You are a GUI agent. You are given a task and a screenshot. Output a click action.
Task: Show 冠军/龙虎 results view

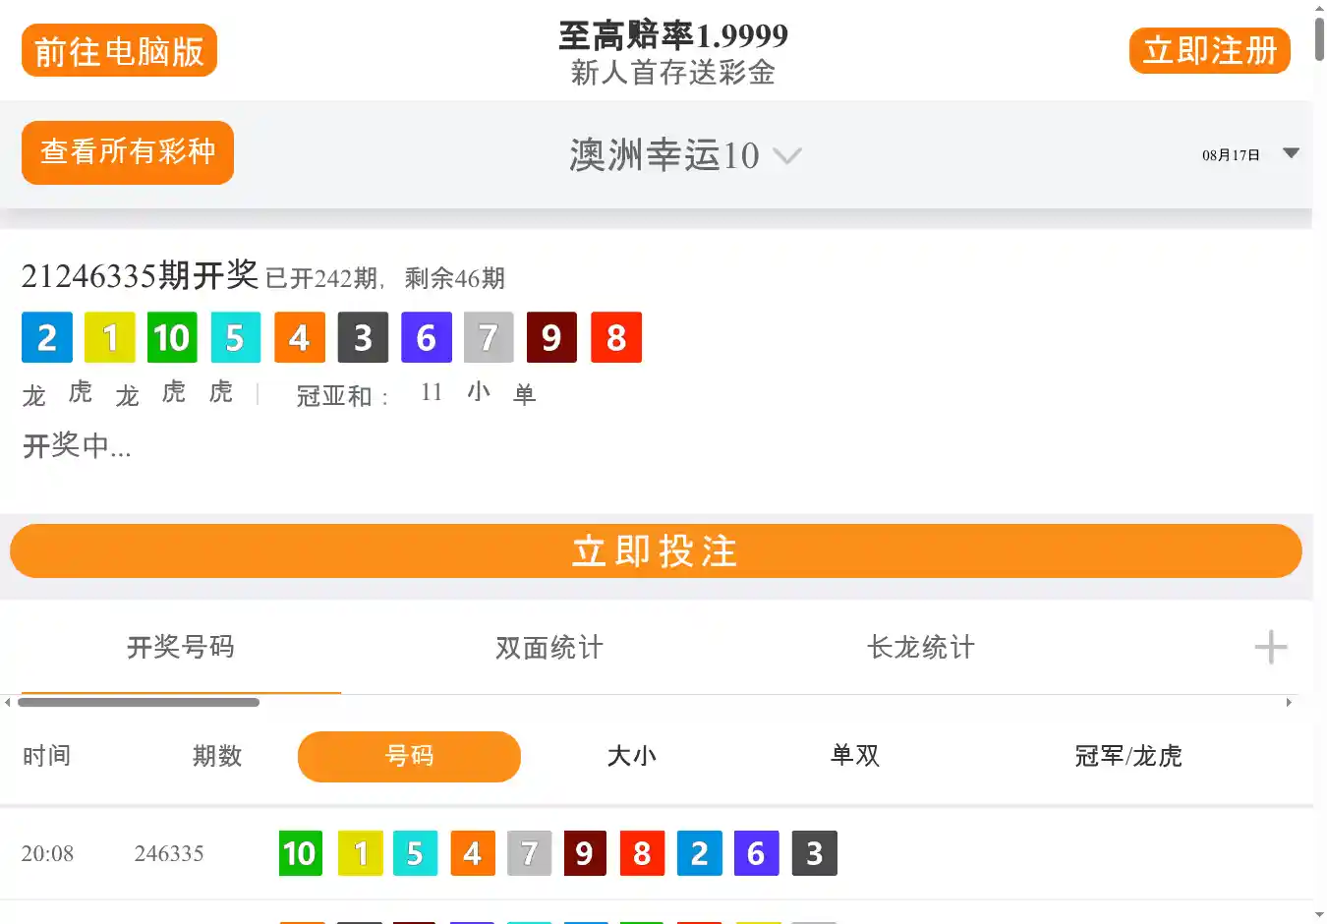[1127, 756]
